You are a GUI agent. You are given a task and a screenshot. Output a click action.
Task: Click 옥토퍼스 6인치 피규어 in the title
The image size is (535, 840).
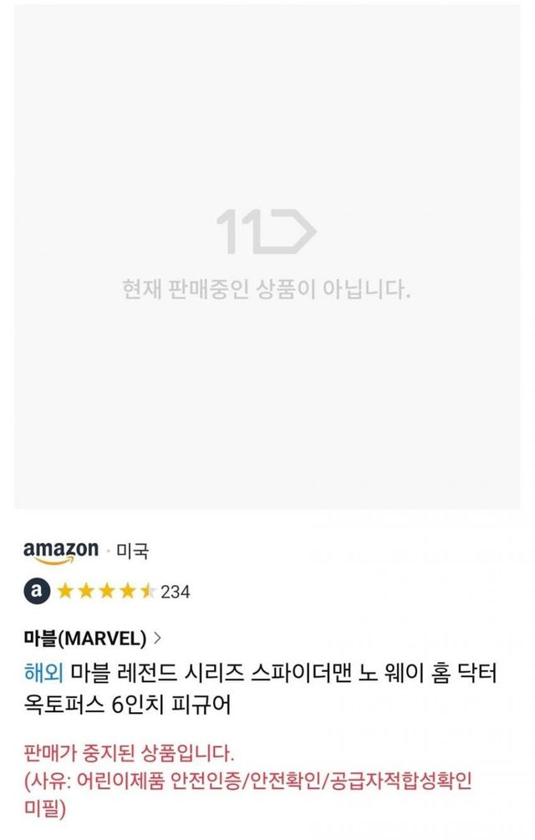[x=127, y=705]
